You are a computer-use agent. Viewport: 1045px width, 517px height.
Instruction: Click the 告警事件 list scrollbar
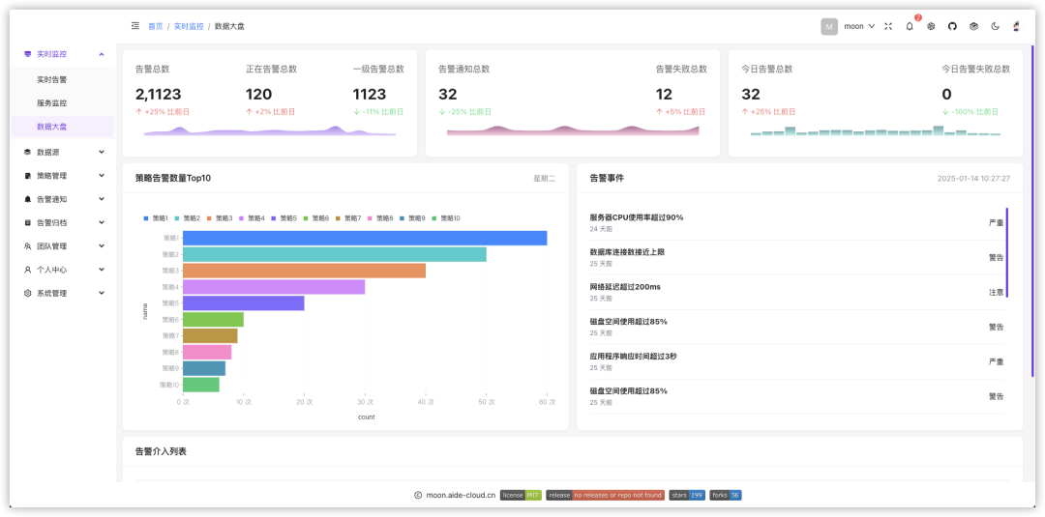1007,252
